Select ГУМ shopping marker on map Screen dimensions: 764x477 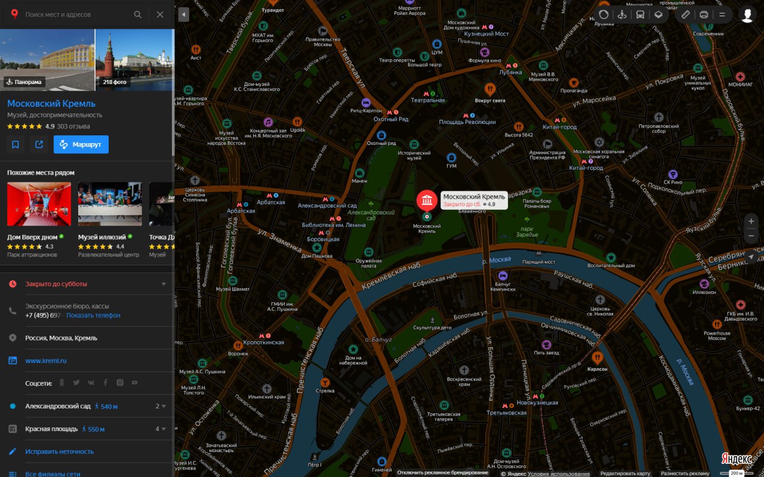(x=452, y=157)
